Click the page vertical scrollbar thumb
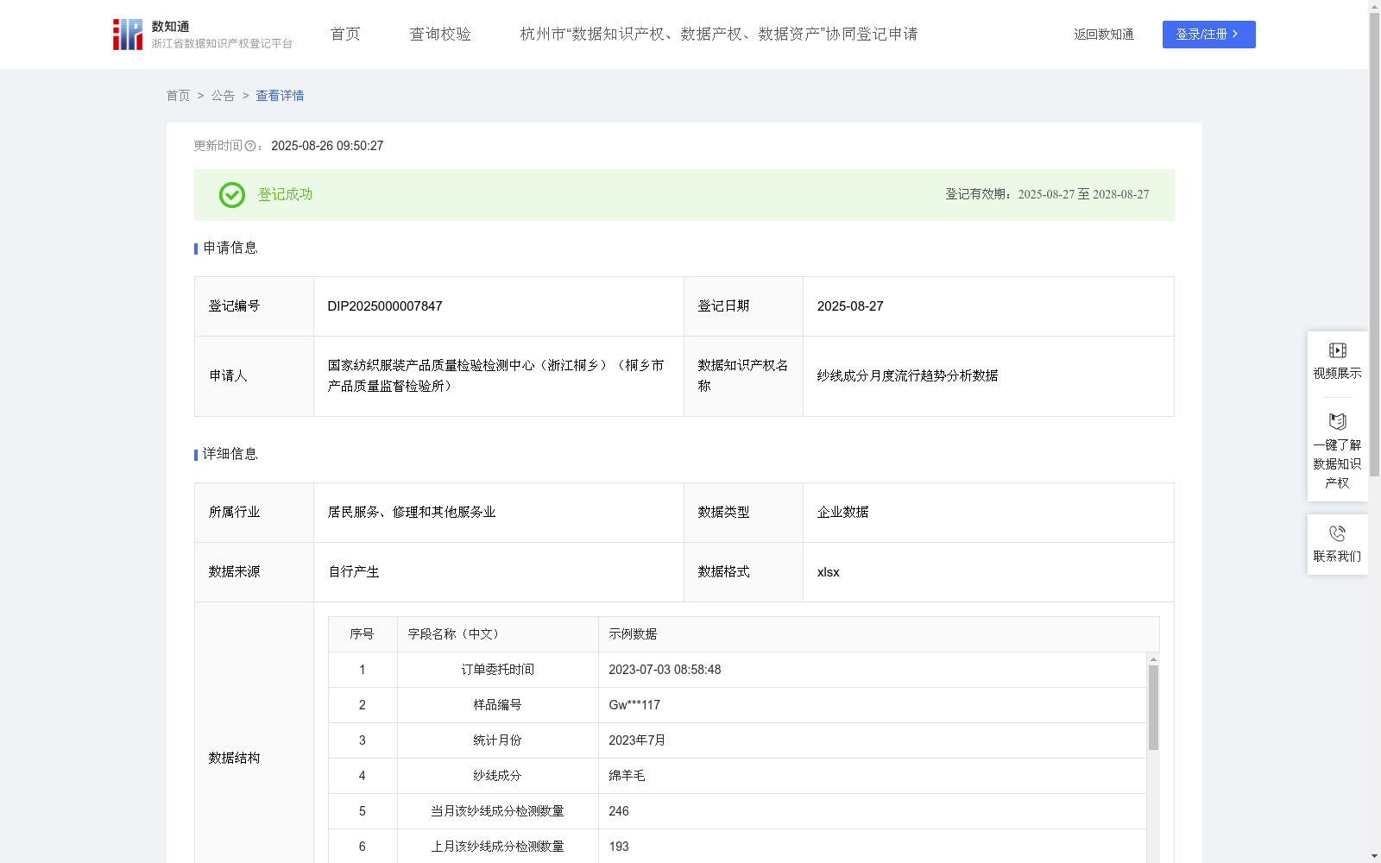Viewport: 1381px width, 863px height. coord(1374,244)
